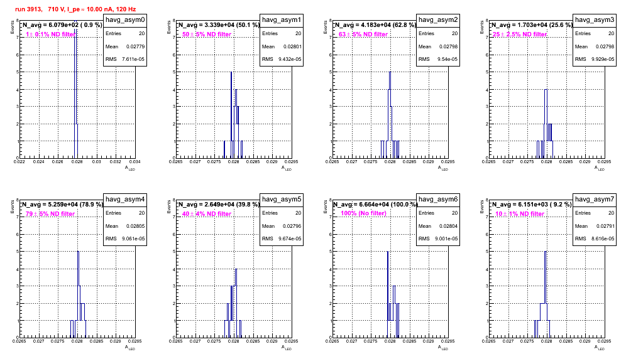
Task: Click the N_avg = 5.259e+04 label
Action: [x=62, y=205]
